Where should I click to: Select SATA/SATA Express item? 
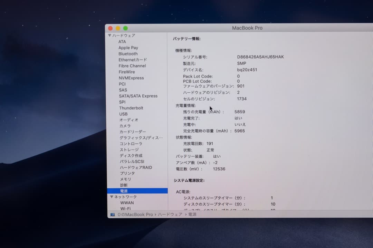[138, 96]
